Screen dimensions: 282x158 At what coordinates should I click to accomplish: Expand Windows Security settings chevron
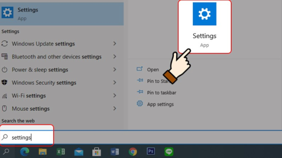click(x=115, y=83)
